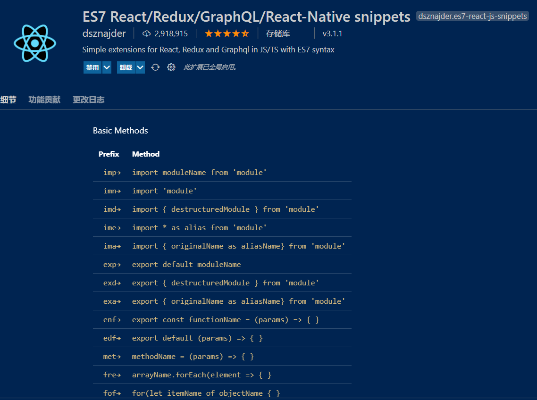Expand the 卸载 dropdown arrow

[140, 67]
